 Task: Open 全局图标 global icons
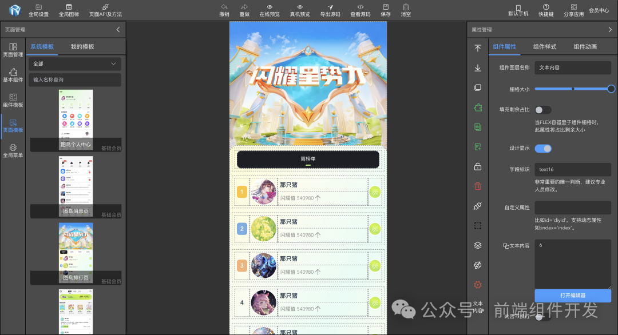point(69,10)
